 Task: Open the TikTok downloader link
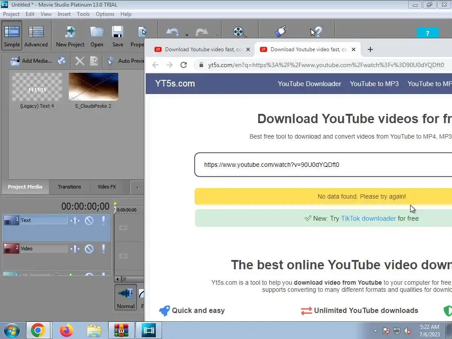coord(369,218)
